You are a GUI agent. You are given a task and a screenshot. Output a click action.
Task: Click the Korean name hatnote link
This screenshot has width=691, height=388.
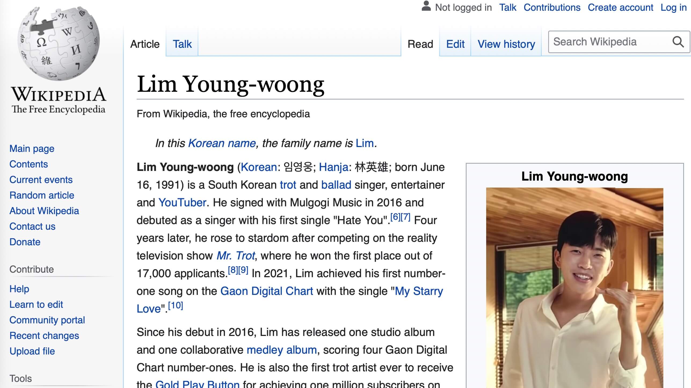pyautogui.click(x=222, y=143)
